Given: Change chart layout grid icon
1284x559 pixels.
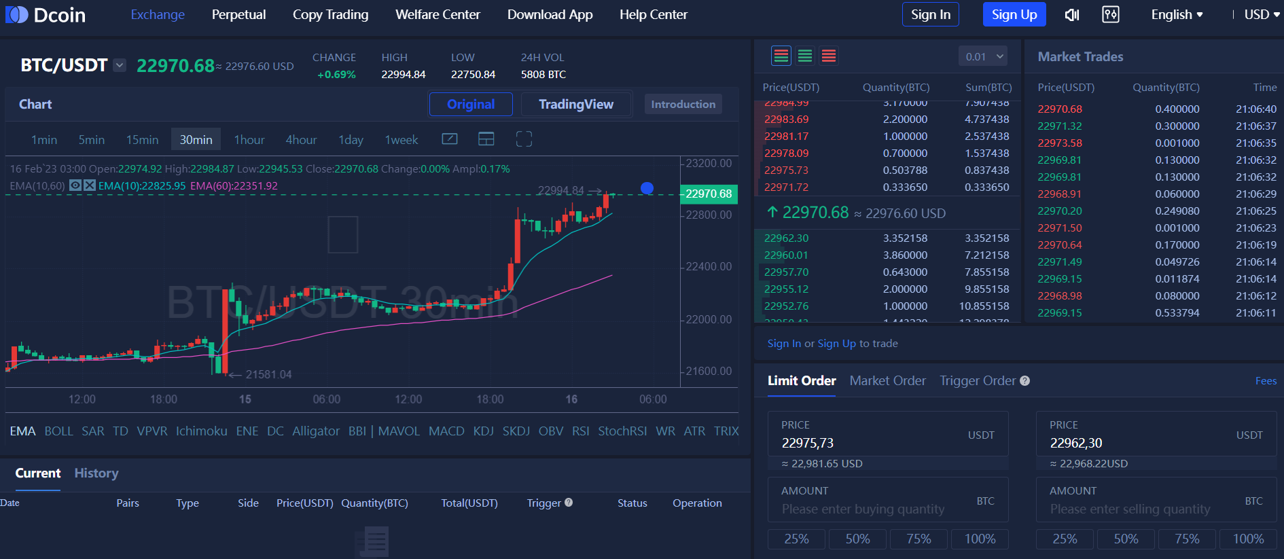Looking at the screenshot, I should (x=486, y=139).
